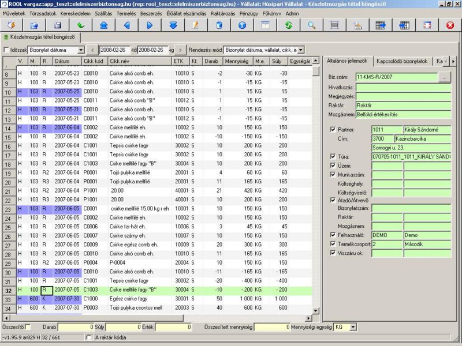Image resolution: width=462 pixels, height=346 pixels.
Task: Open the Raktározás menu
Action: click(x=223, y=13)
